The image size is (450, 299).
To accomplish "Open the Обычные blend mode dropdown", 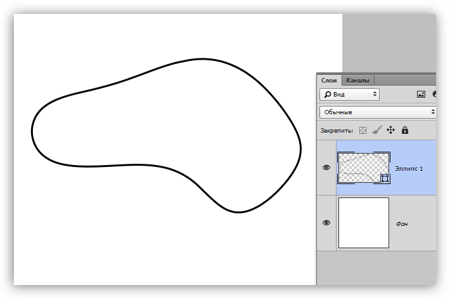I will [378, 112].
